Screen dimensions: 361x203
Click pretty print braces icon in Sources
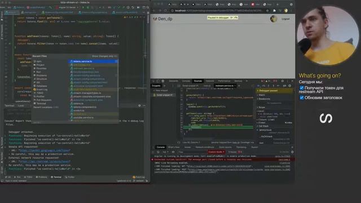179,143
